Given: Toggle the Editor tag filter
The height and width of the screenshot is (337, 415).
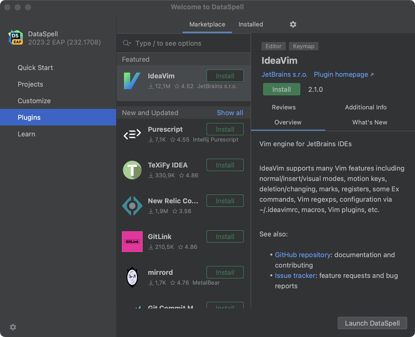Looking at the screenshot, I should [273, 46].
